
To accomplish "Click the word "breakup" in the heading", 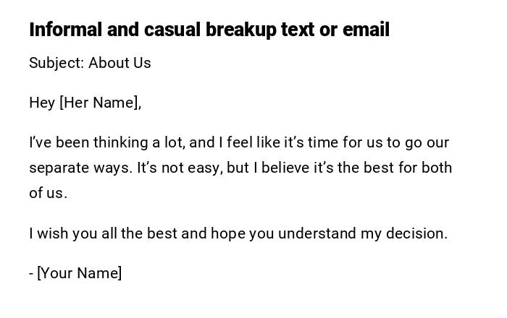I will (241, 30).
